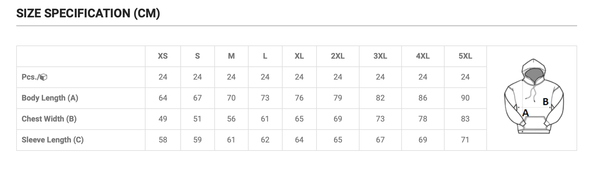Image resolution: width=600 pixels, height=170 pixels.
Task: Select the 5XL size column header
Action: tap(465, 56)
